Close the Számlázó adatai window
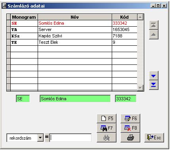This screenshot has height=150, width=170. click(164, 6)
